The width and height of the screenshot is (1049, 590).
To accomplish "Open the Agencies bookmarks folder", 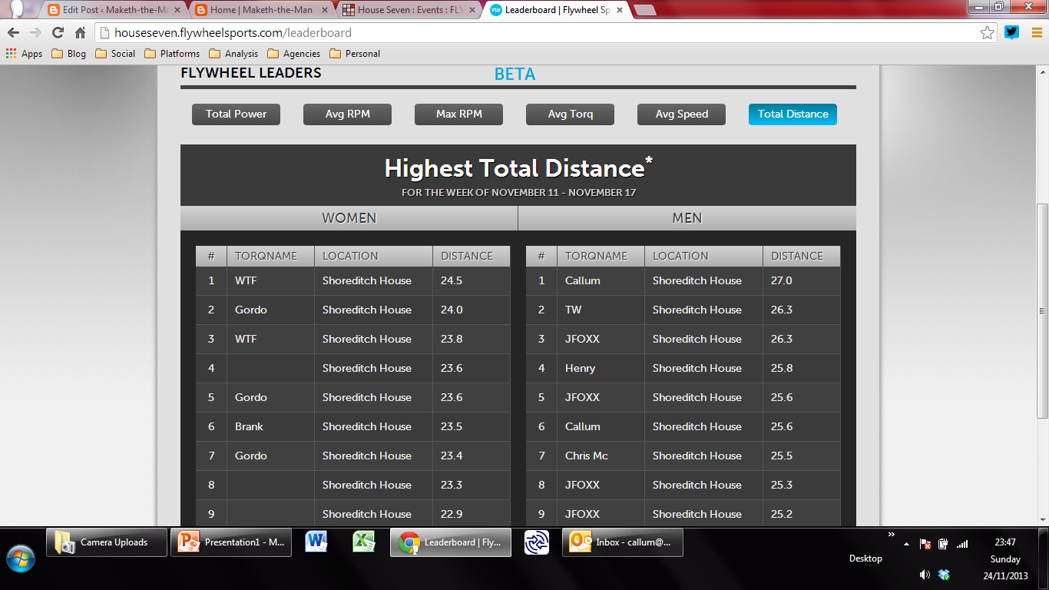I will pos(293,54).
